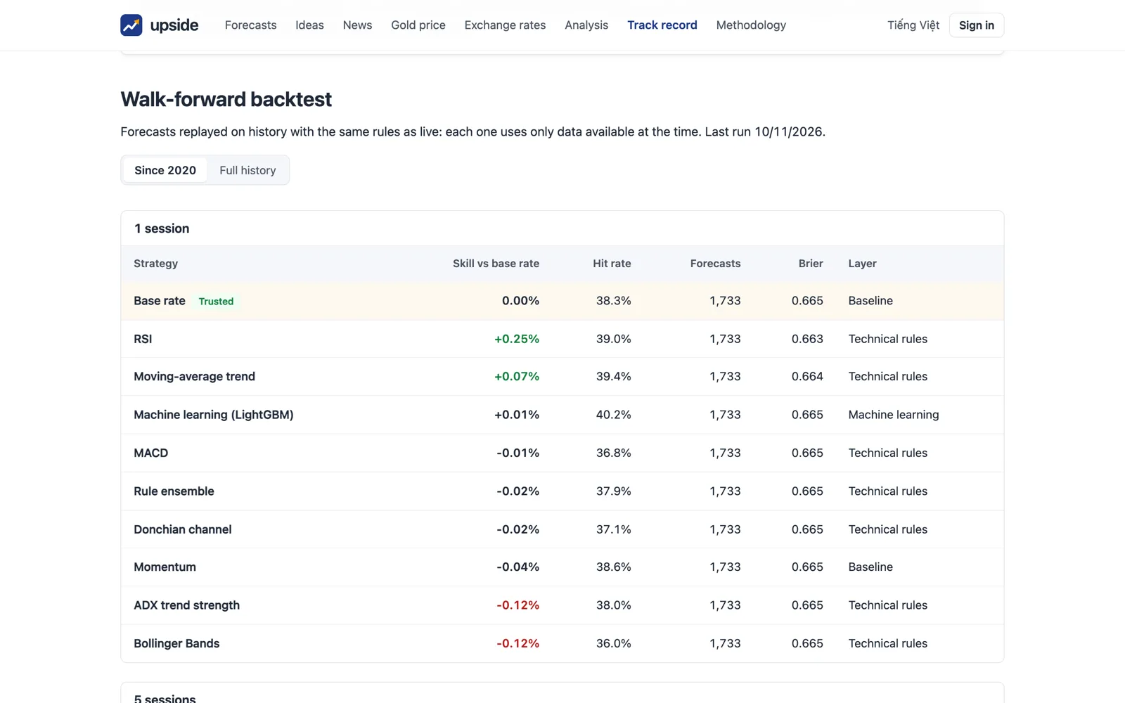Open Gold price page

(x=418, y=25)
